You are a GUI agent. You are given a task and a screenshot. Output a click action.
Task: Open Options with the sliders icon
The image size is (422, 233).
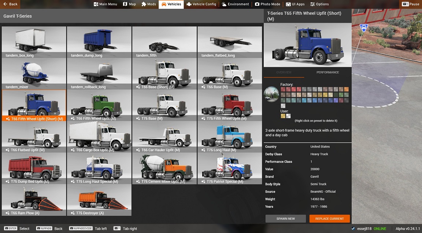coord(312,4)
